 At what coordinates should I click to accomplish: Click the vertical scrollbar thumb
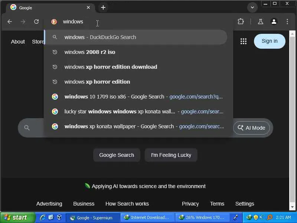pyautogui.click(x=292, y=120)
